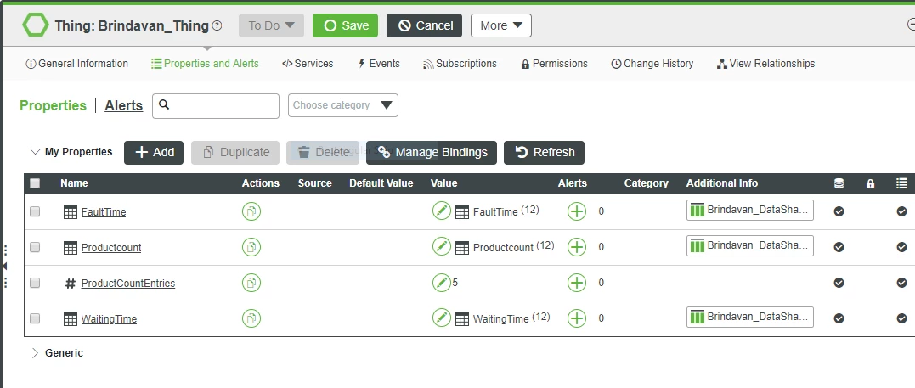This screenshot has width=915, height=388.
Task: Toggle left side panel collapse handle
Action: pyautogui.click(x=4, y=266)
